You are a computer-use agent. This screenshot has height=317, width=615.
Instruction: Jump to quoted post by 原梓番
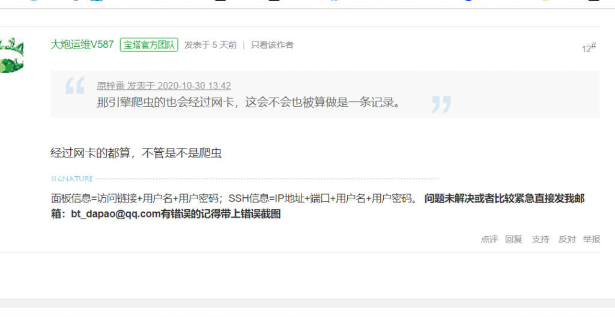(164, 86)
